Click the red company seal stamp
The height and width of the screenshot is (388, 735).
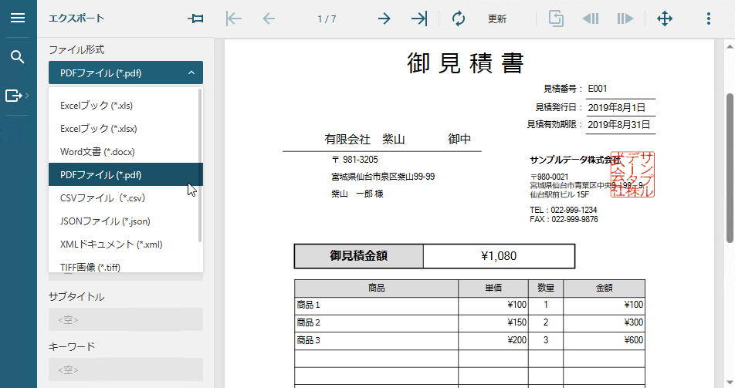(x=633, y=174)
